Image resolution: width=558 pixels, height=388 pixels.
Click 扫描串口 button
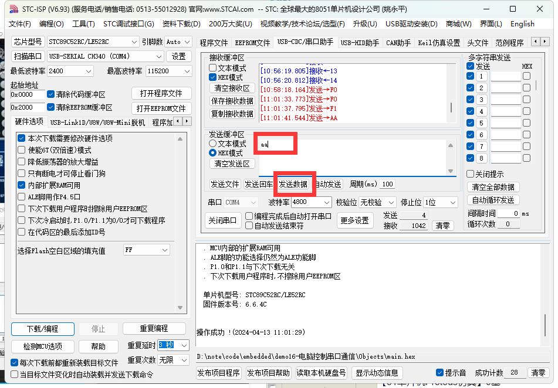(28, 56)
